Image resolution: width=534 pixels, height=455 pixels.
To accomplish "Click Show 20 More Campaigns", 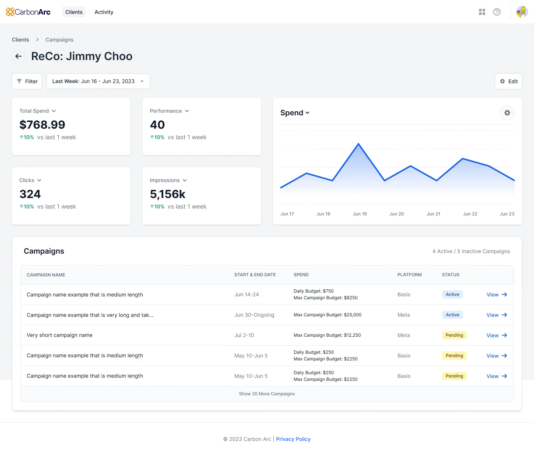I will tap(267, 394).
